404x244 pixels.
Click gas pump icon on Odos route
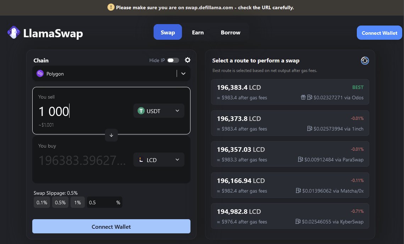[309, 97]
